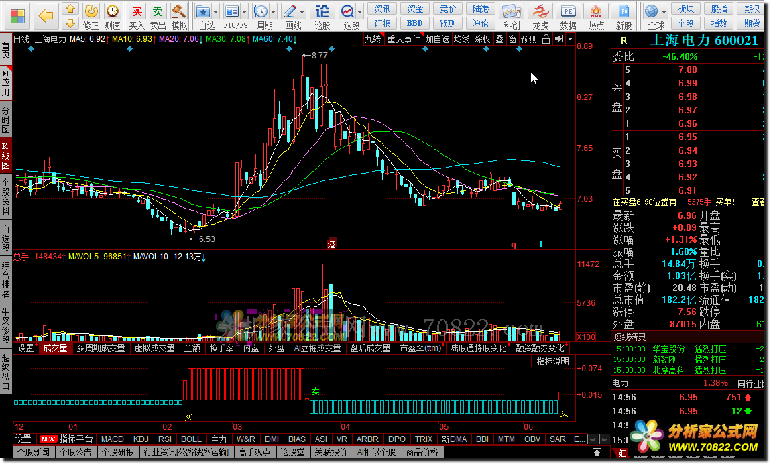
Task: Open 指标说明 indicator description
Action: coord(552,361)
